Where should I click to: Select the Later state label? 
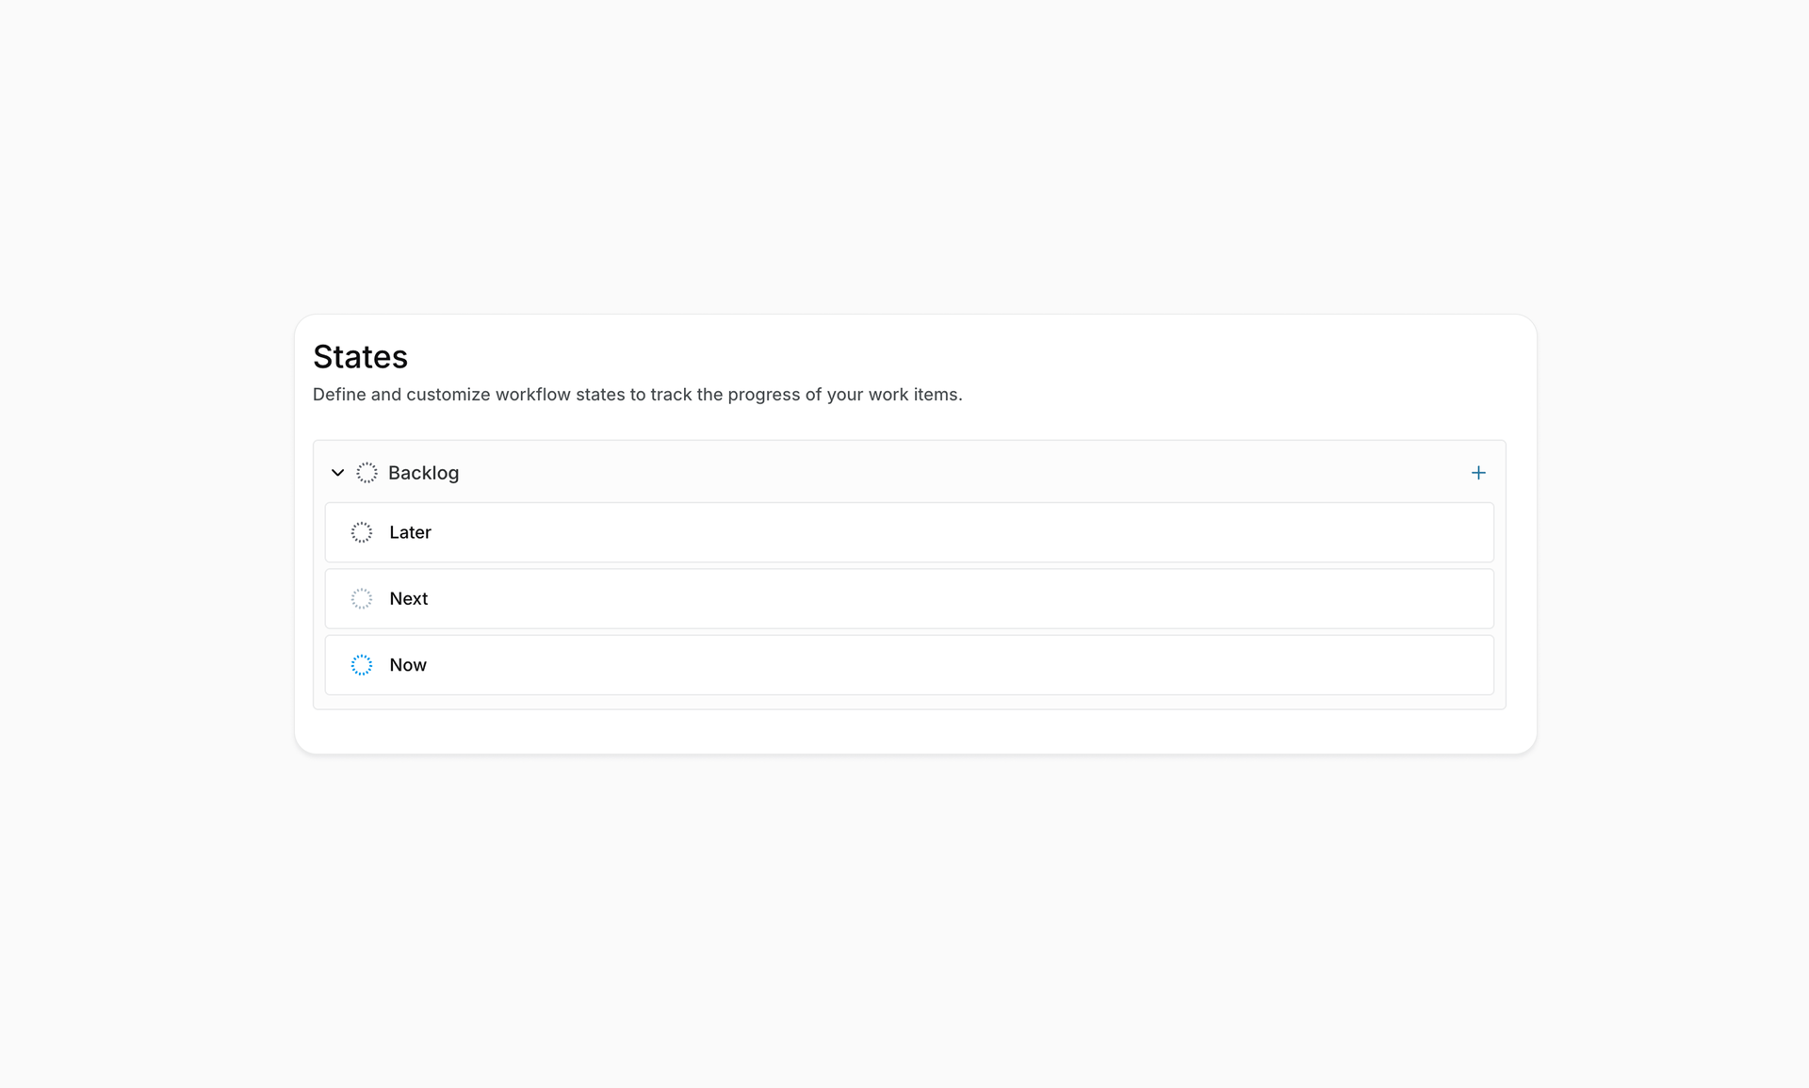[410, 532]
